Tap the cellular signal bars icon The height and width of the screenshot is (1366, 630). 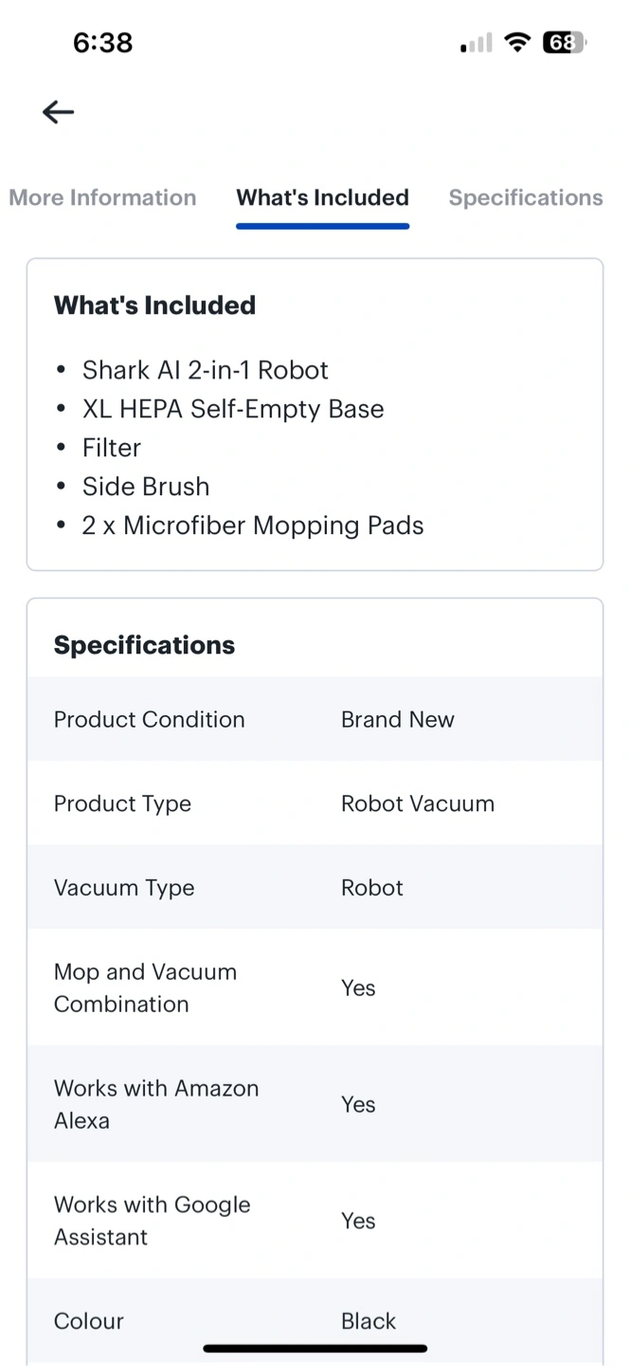pyautogui.click(x=477, y=44)
